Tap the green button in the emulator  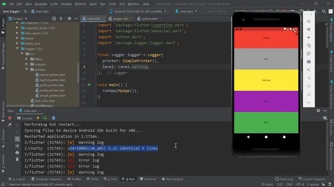point(266,123)
